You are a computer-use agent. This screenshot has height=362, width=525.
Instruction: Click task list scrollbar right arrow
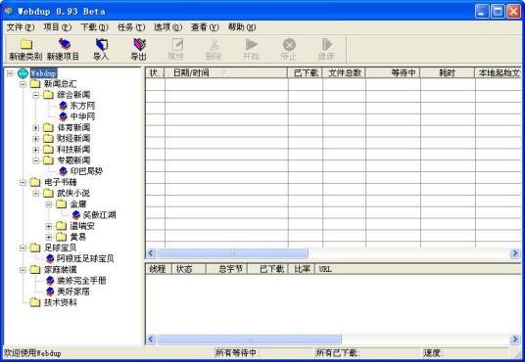pyautogui.click(x=515, y=253)
